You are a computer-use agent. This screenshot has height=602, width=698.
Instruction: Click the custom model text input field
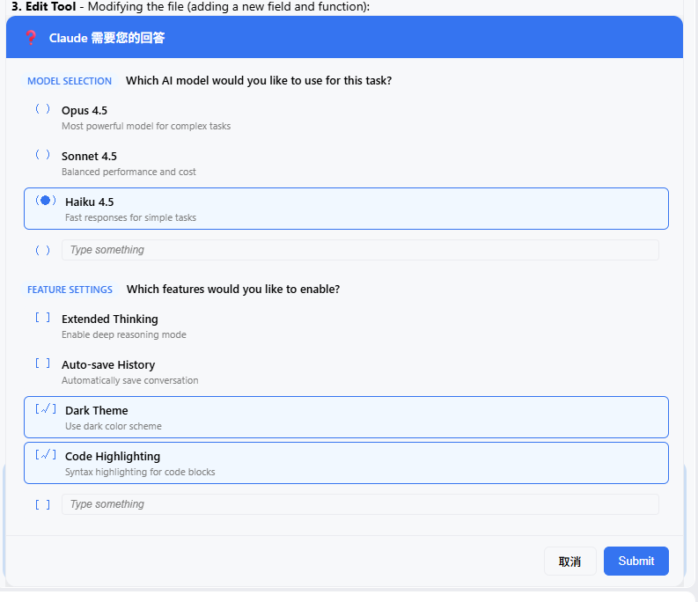[360, 250]
